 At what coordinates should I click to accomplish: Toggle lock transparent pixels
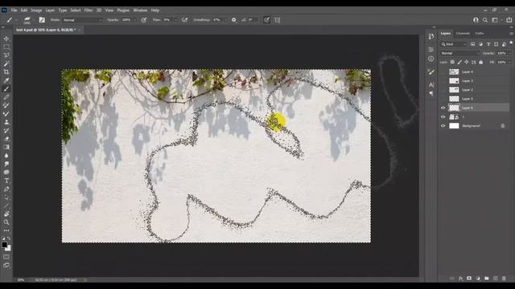point(452,62)
